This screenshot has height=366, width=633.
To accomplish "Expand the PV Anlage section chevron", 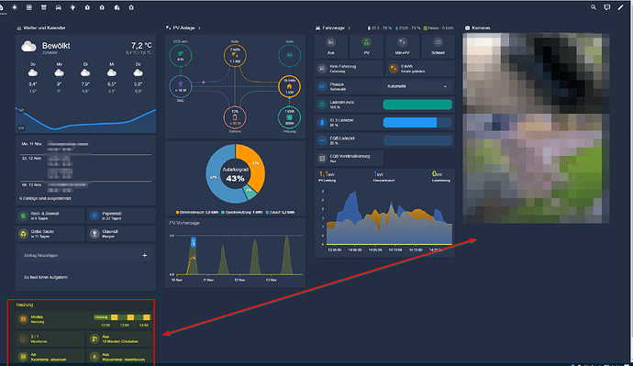I will [199, 28].
